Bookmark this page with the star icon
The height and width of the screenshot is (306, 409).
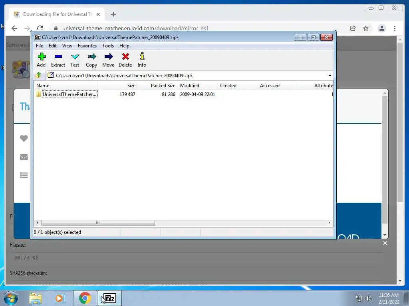click(366, 28)
